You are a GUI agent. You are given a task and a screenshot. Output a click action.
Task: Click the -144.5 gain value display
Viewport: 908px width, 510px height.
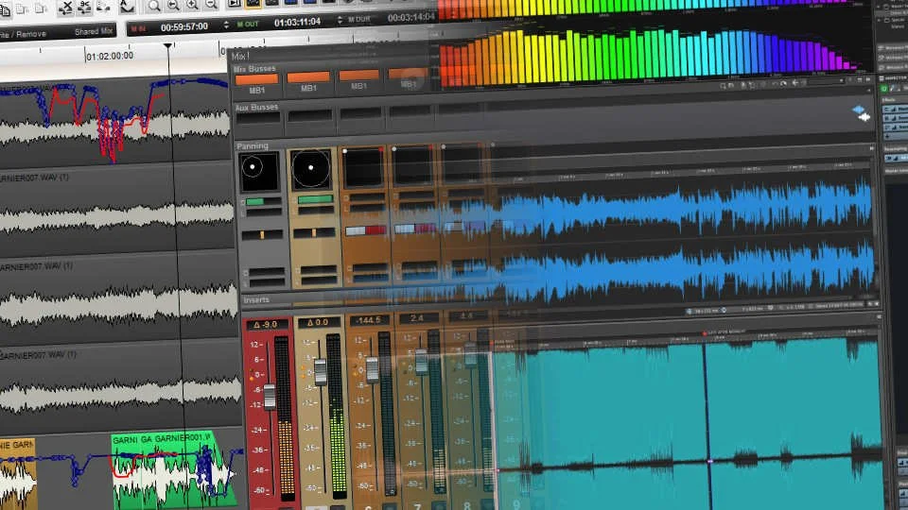368,320
